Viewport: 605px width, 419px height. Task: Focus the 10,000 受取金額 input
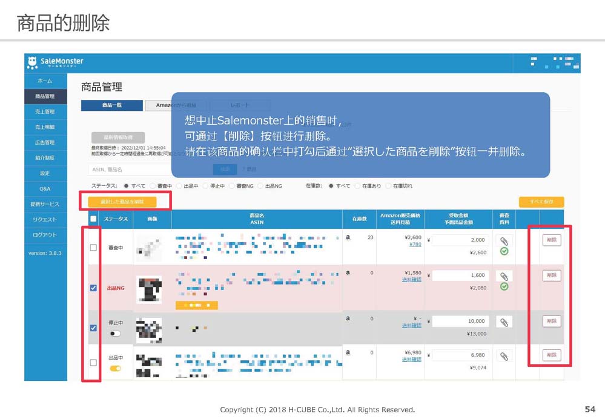tap(460, 322)
